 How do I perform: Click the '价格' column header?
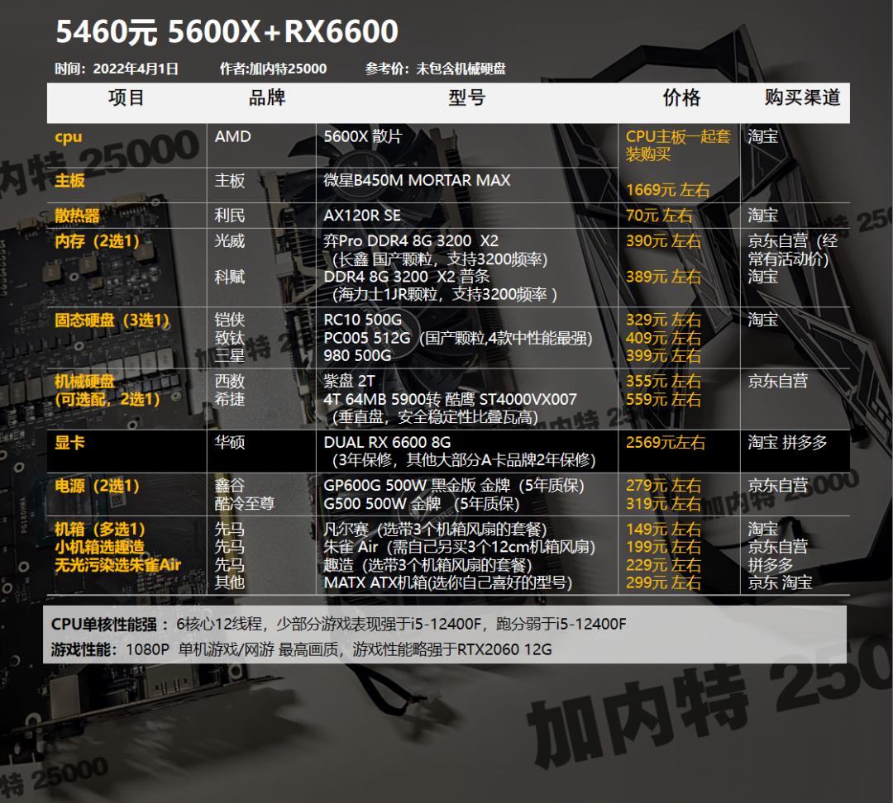coord(681,97)
